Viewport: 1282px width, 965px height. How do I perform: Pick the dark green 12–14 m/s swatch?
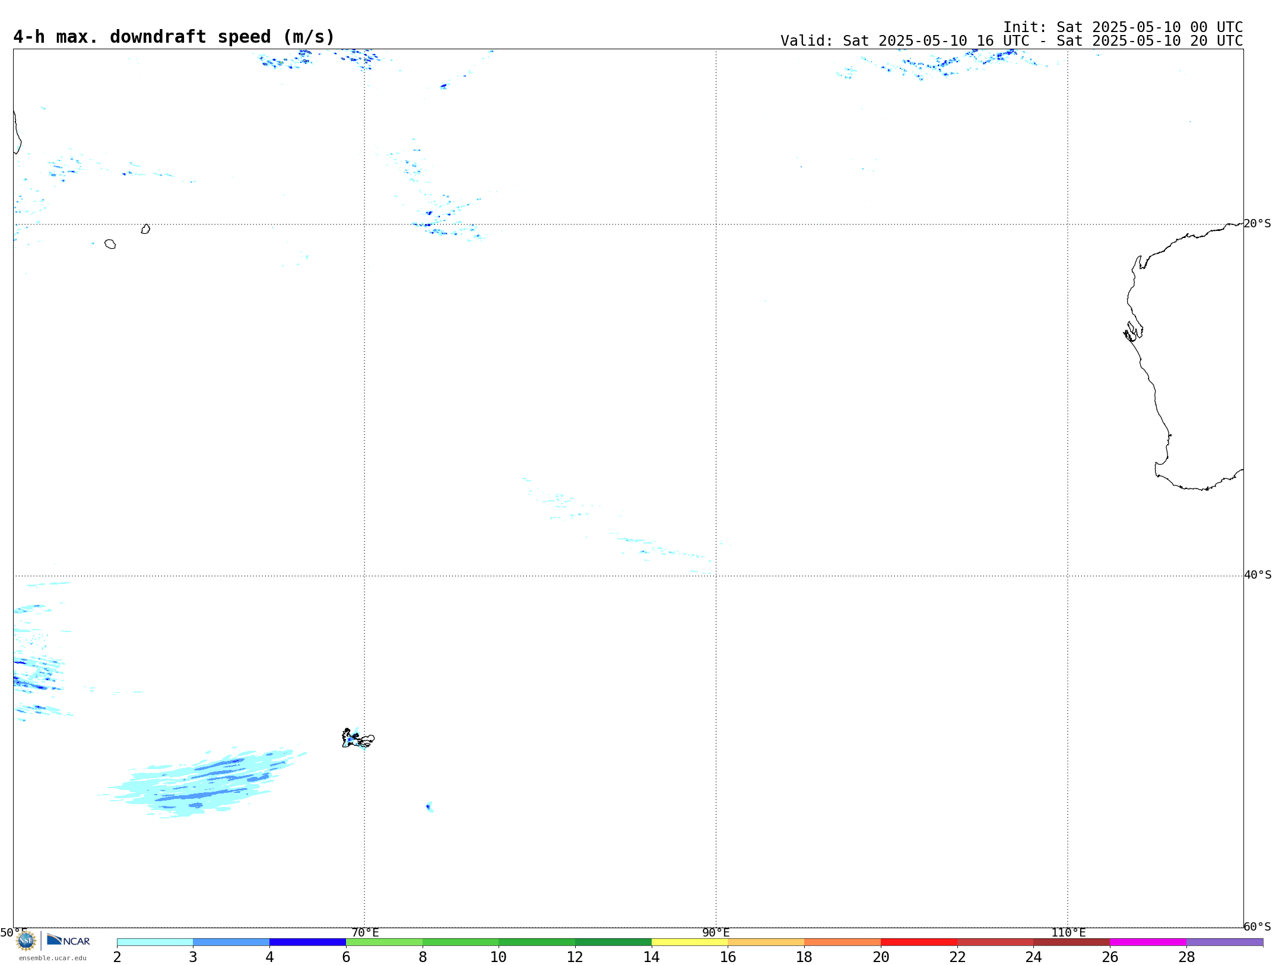point(613,942)
